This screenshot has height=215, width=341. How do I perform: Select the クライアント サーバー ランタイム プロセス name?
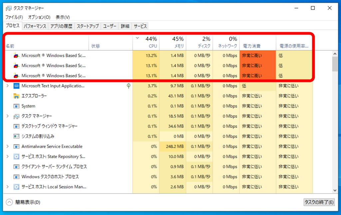click(54, 167)
